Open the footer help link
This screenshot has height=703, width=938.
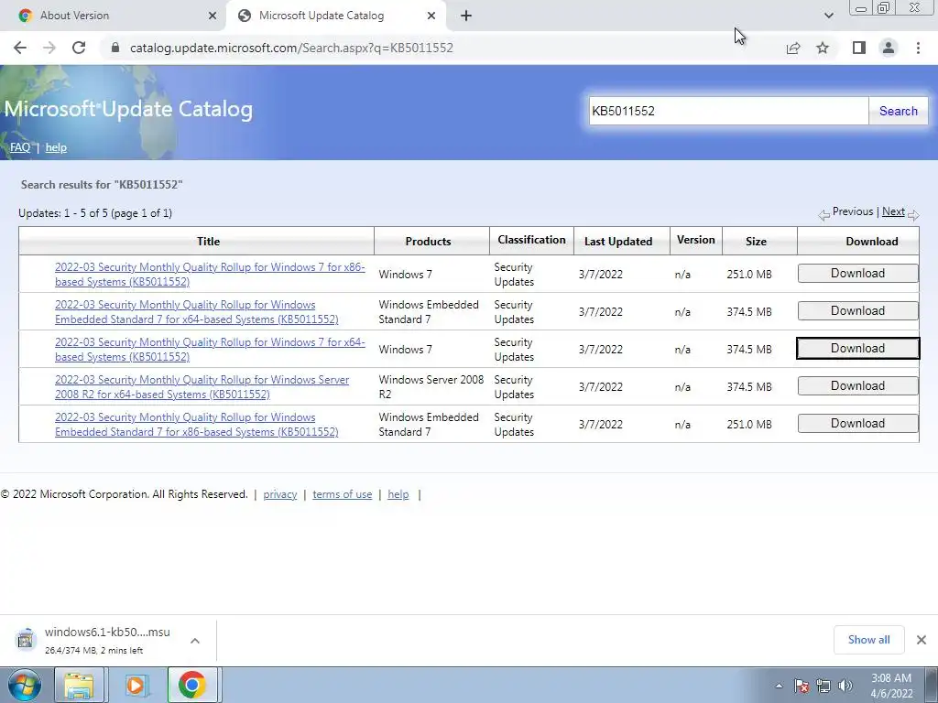pos(398,494)
